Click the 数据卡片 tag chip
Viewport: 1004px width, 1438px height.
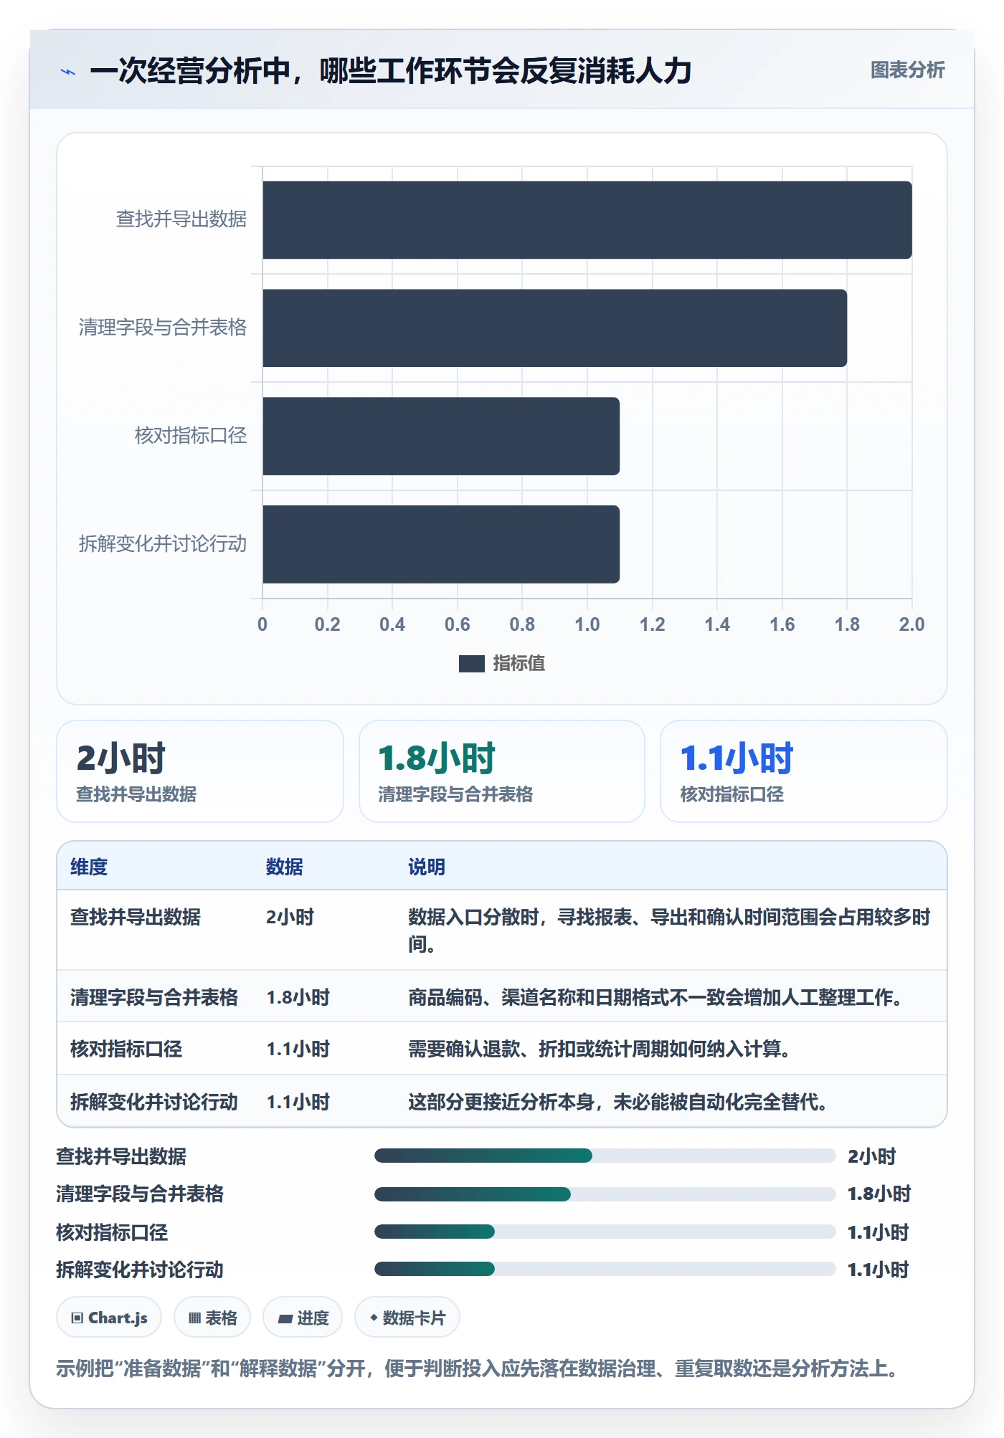(407, 1318)
